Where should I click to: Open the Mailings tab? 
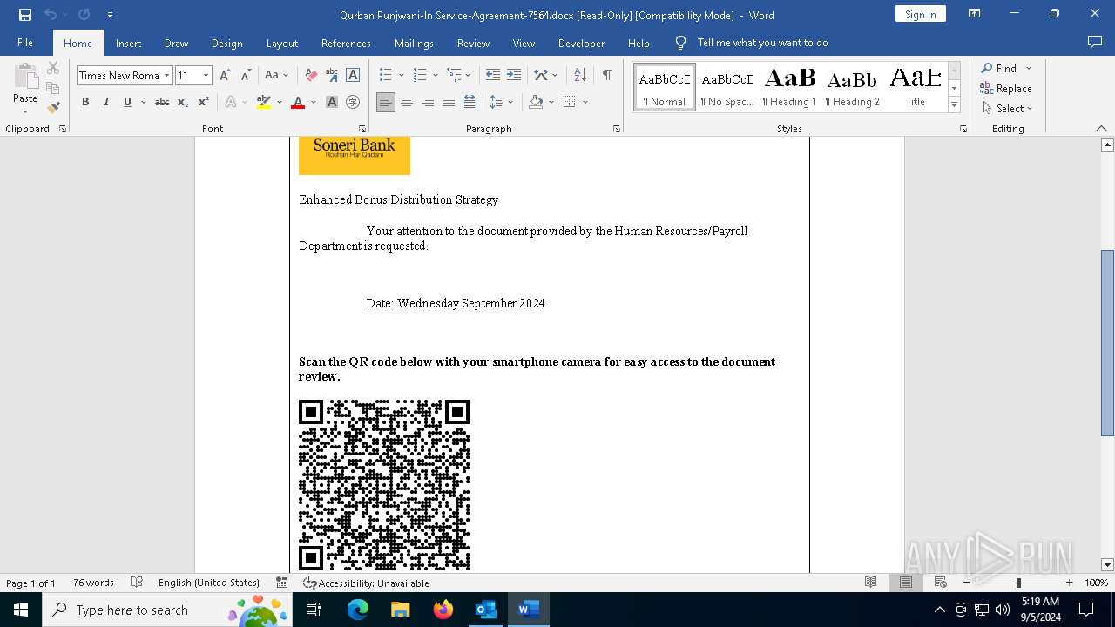pos(414,43)
